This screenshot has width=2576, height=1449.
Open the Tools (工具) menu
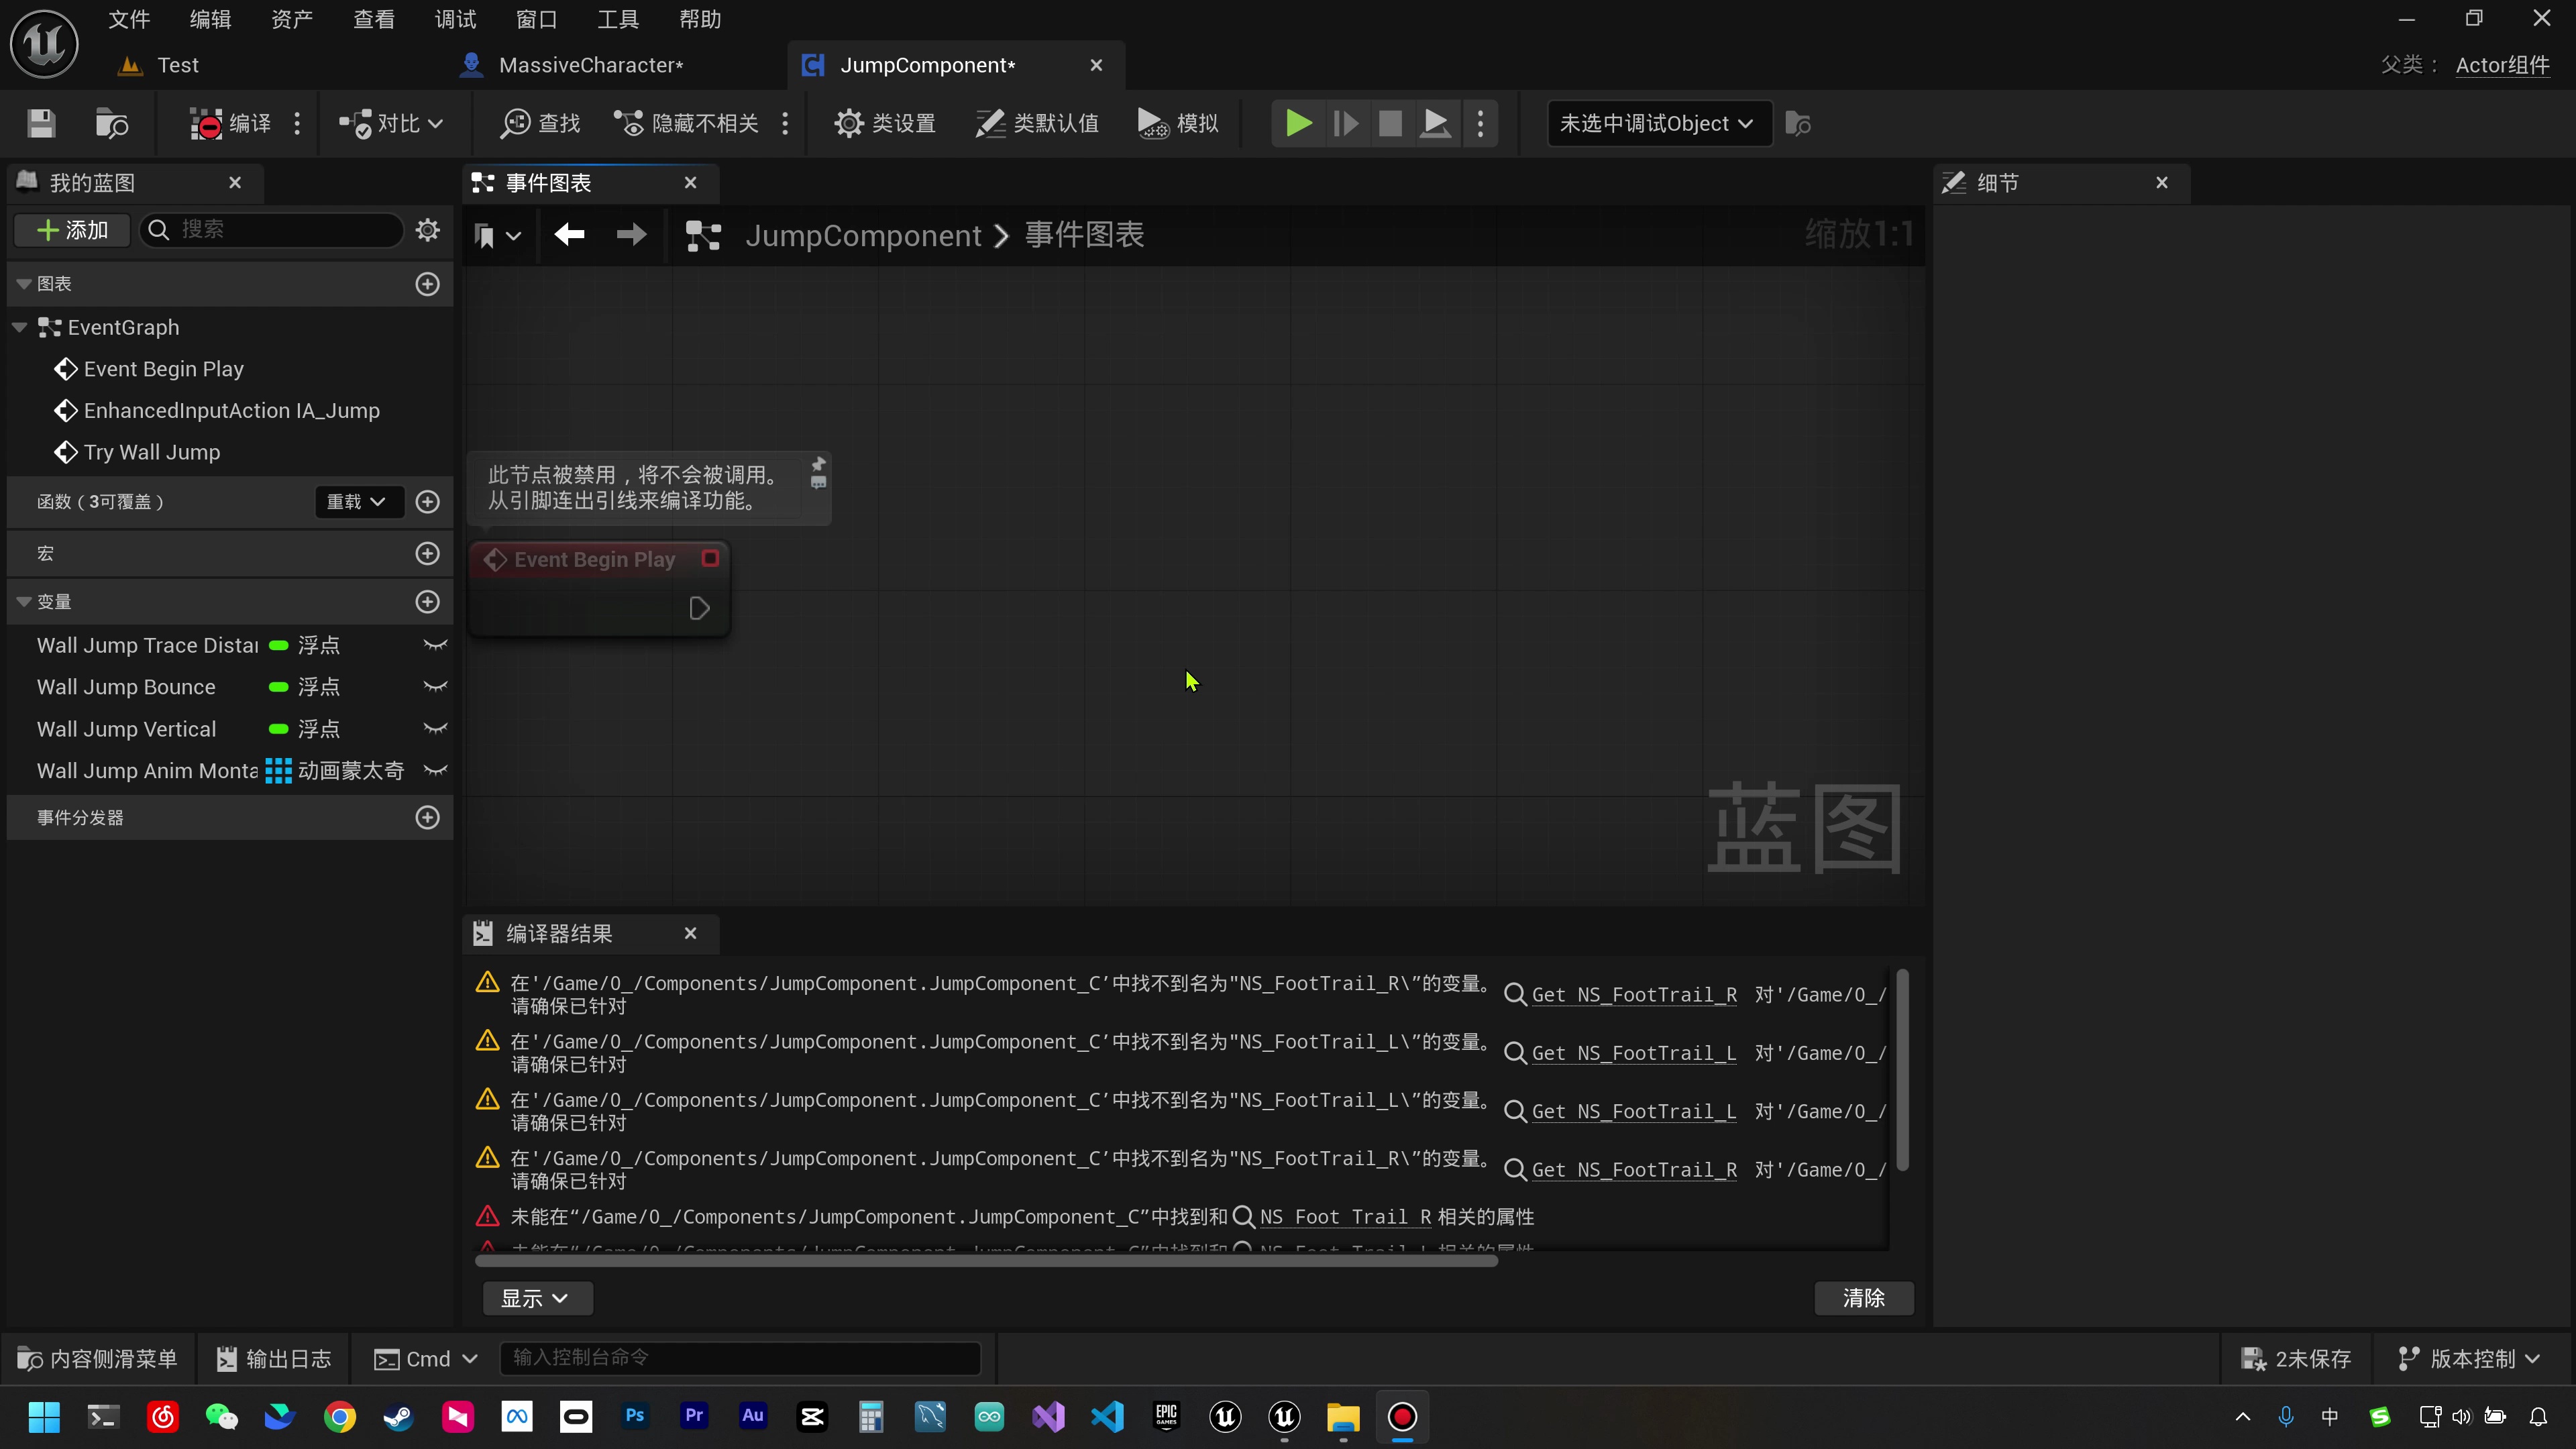coord(617,19)
